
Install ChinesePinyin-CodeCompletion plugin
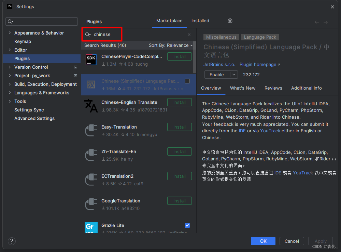point(180,57)
